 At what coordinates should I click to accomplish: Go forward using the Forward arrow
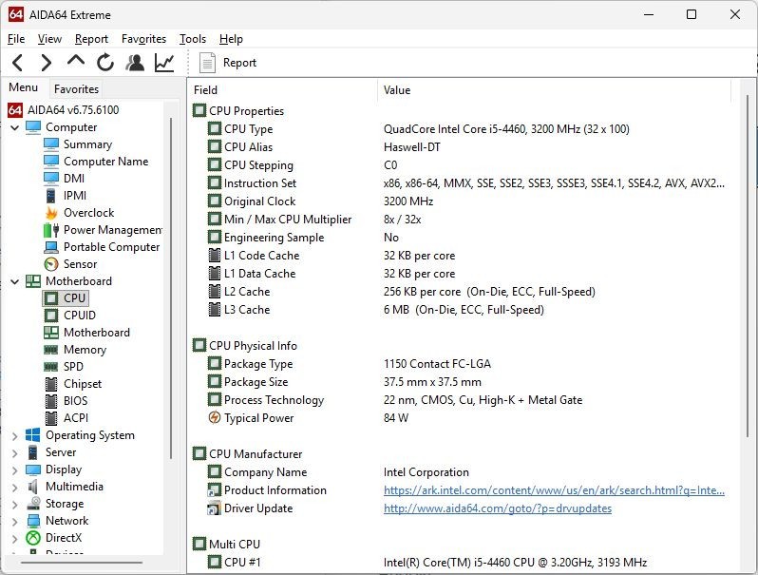(46, 63)
